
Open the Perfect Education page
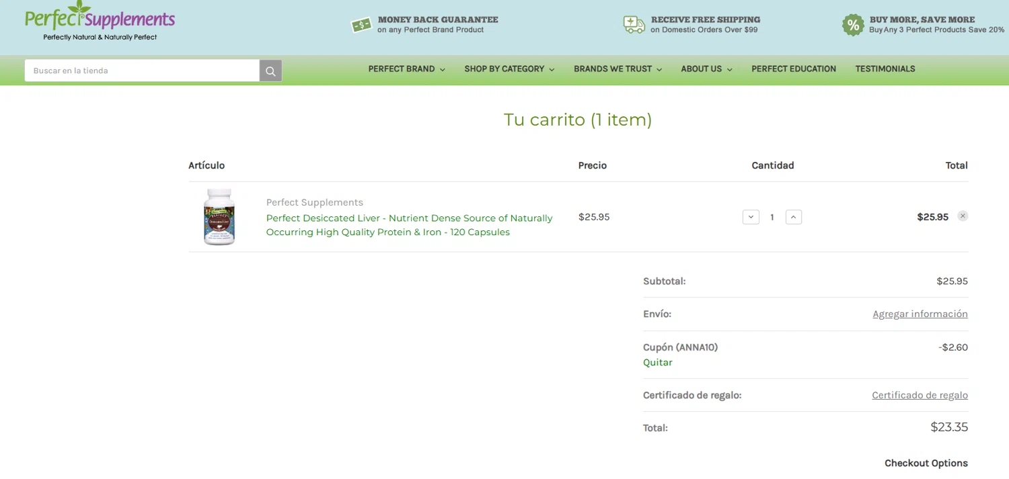(794, 69)
